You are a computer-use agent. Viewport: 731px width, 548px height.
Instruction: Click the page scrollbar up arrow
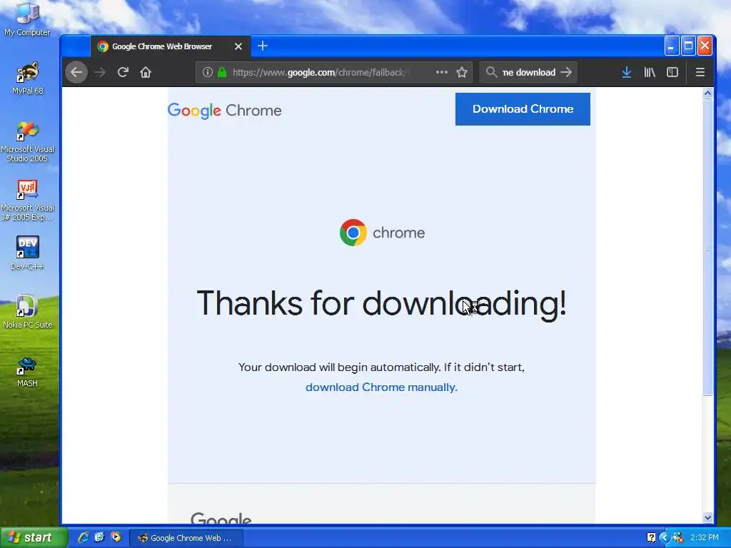[707, 93]
